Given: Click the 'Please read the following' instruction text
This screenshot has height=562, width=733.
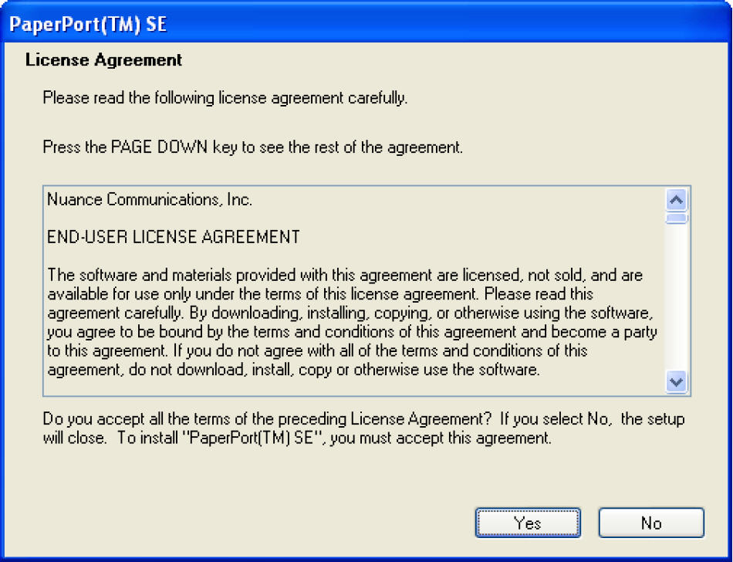Looking at the screenshot, I should (225, 98).
